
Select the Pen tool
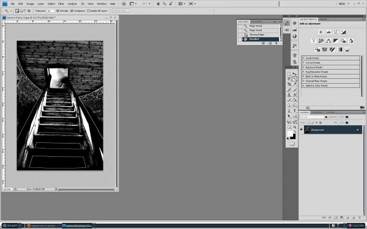point(289,111)
